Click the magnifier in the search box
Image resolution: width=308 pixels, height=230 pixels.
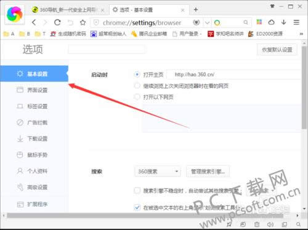[246, 22]
